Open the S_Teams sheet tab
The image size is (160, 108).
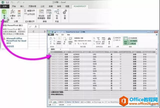click(68, 102)
